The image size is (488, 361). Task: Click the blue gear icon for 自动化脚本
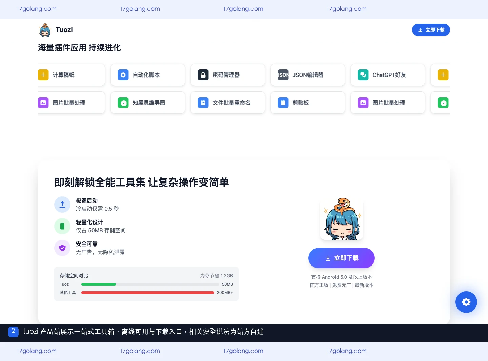123,75
